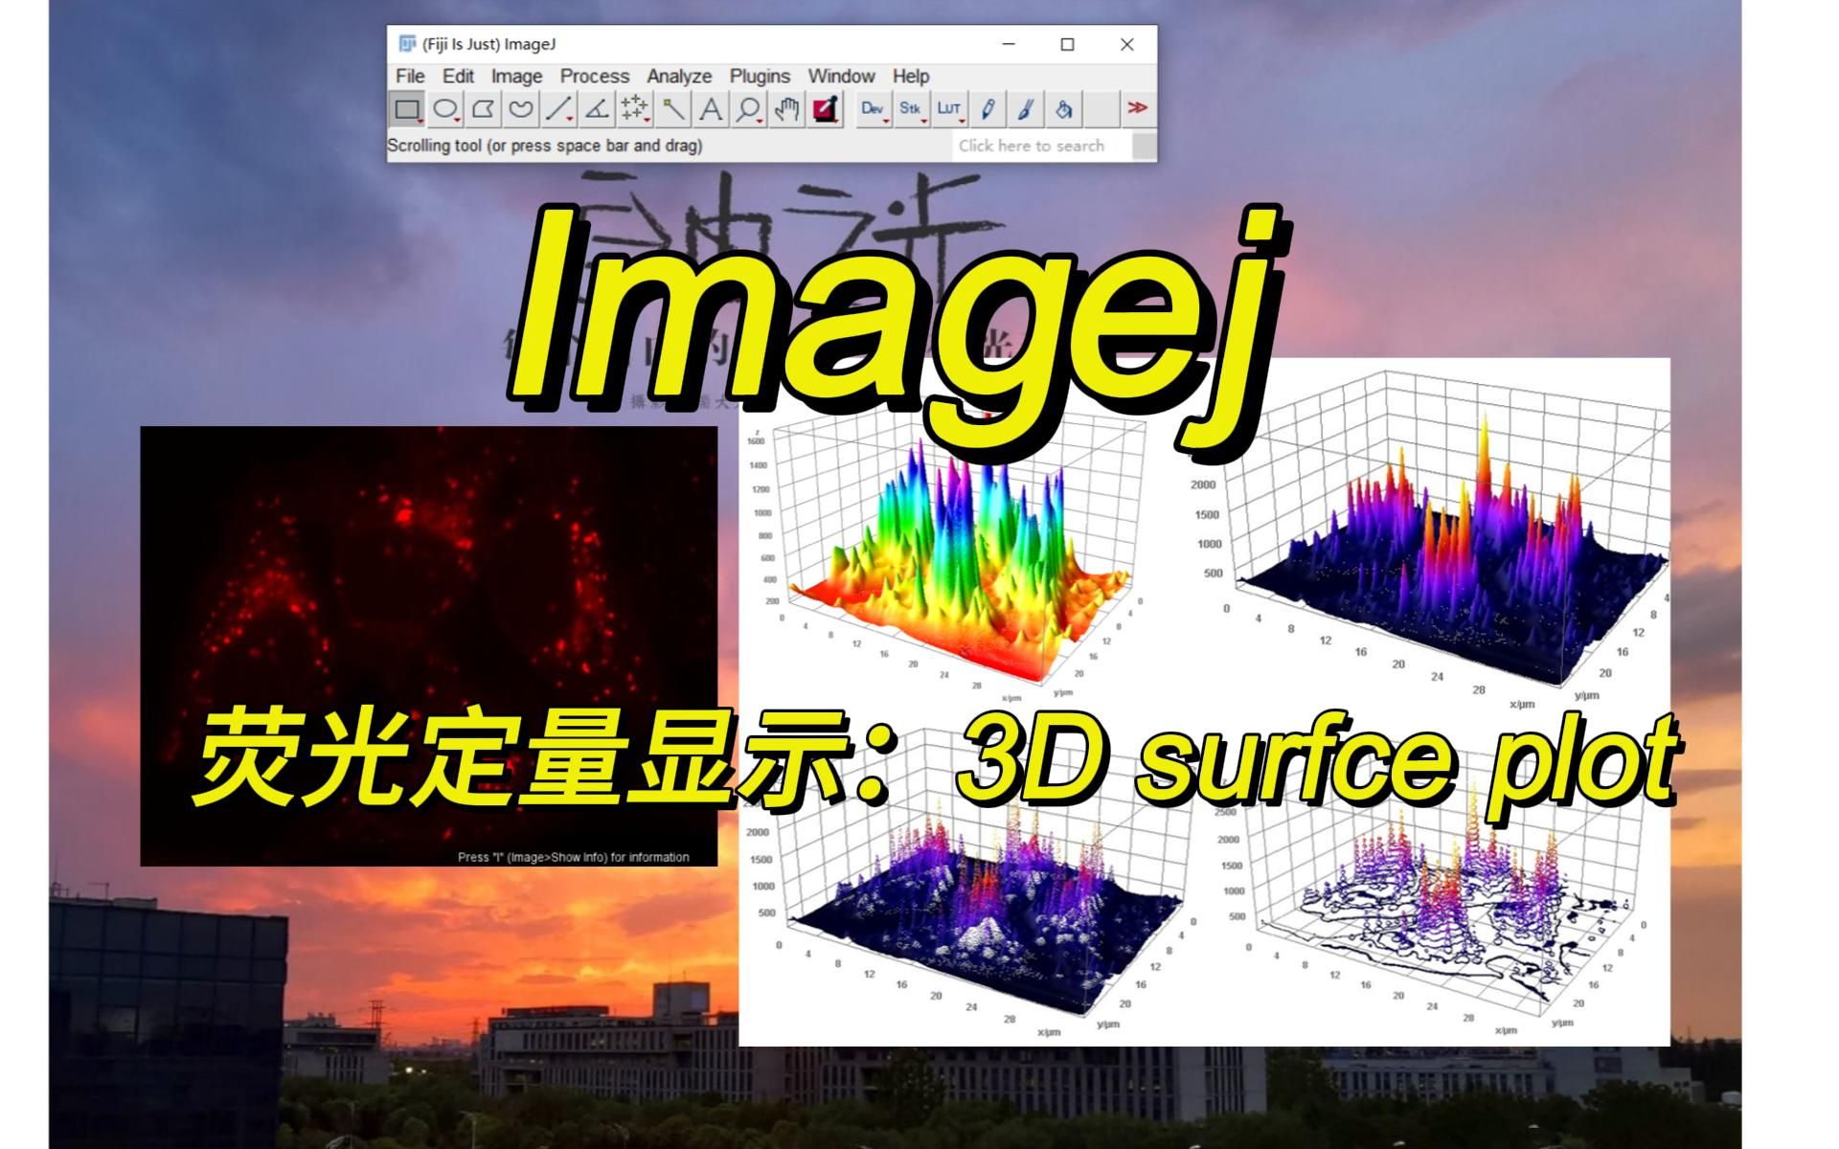Screen dimensions: 1839x1149
Task: Open the Analyze menu
Action: [x=679, y=77]
